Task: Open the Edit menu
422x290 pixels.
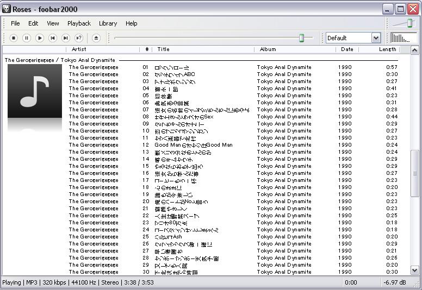Action: point(33,23)
